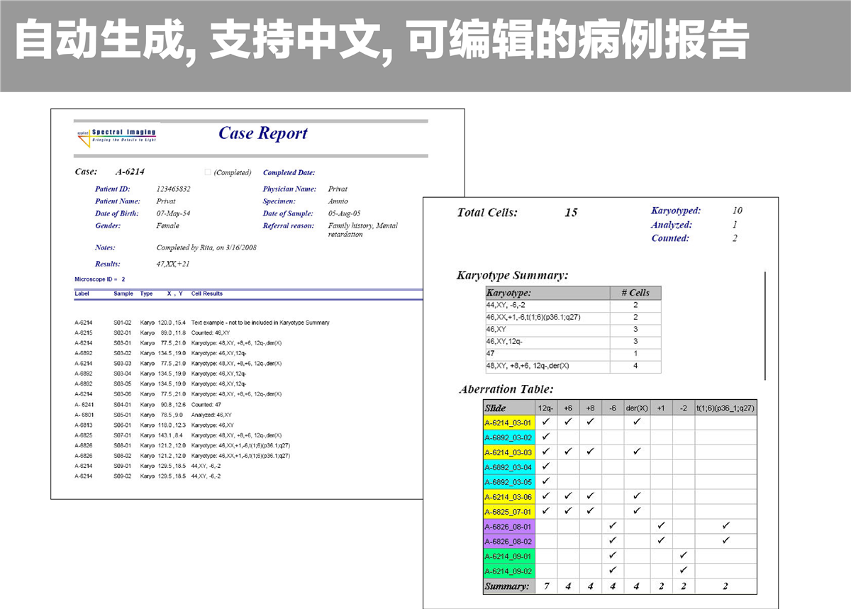The image size is (851, 609).
Task: Click the -2 checkmark in A-6214_09-01 row
Action: (683, 557)
